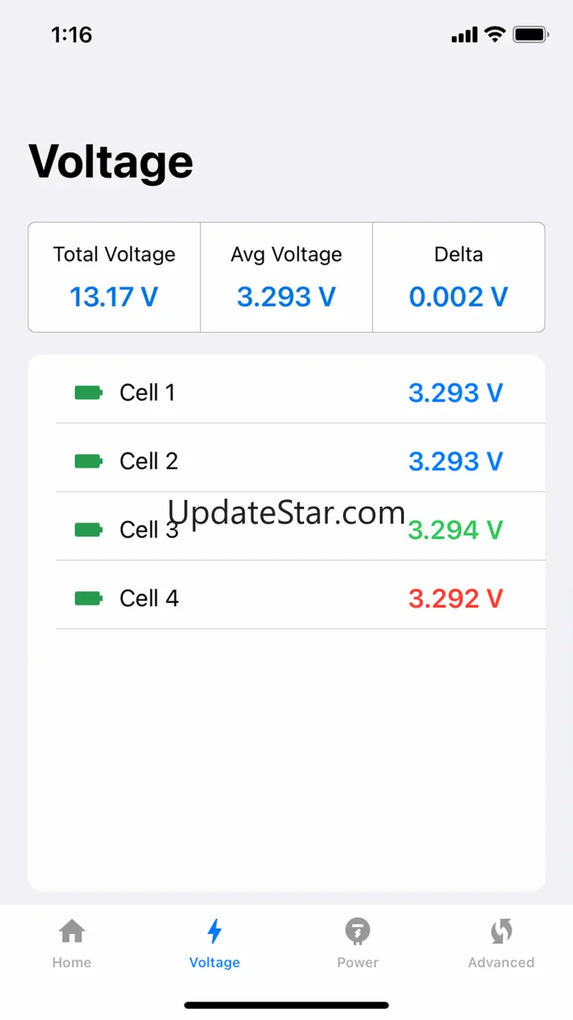This screenshot has width=573, height=1020.
Task: Tap the Home tab house icon
Action: (72, 931)
